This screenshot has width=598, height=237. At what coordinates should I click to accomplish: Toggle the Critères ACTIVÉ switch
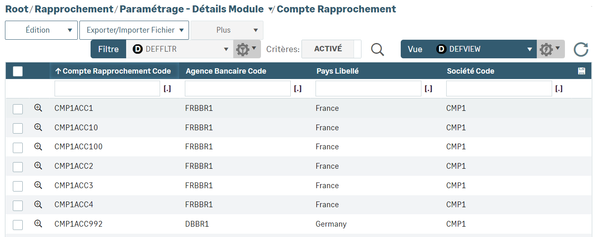click(x=331, y=49)
